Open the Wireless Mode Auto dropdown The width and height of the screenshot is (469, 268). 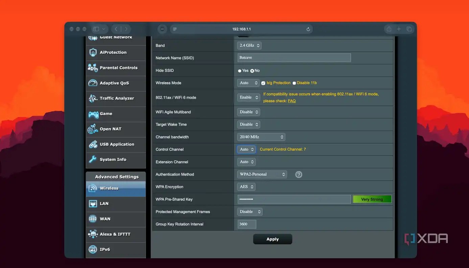point(249,83)
